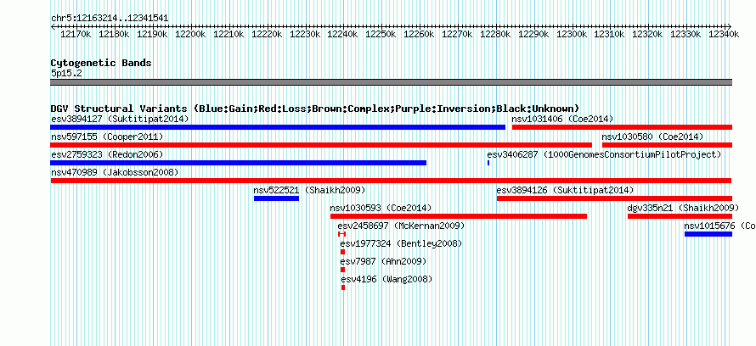Select the blue esv2759323 gain bar
This screenshot has height=346, width=756.
click(238, 163)
